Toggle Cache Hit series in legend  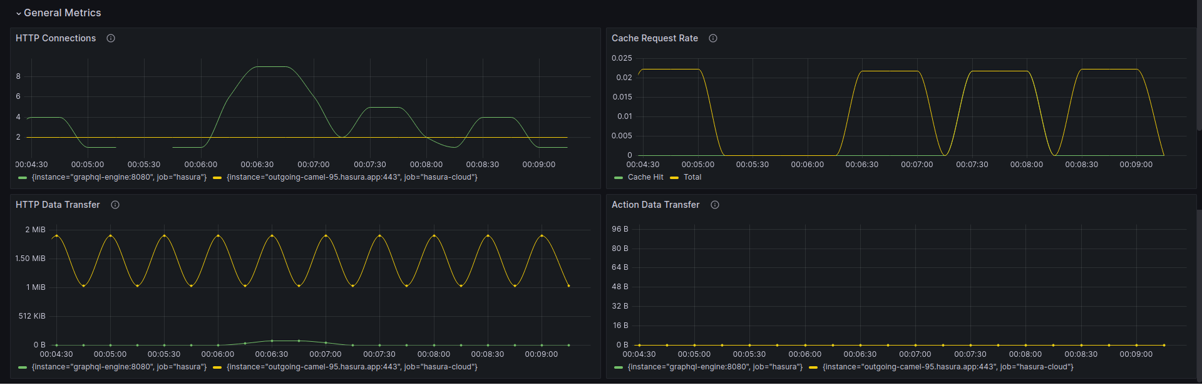point(645,177)
